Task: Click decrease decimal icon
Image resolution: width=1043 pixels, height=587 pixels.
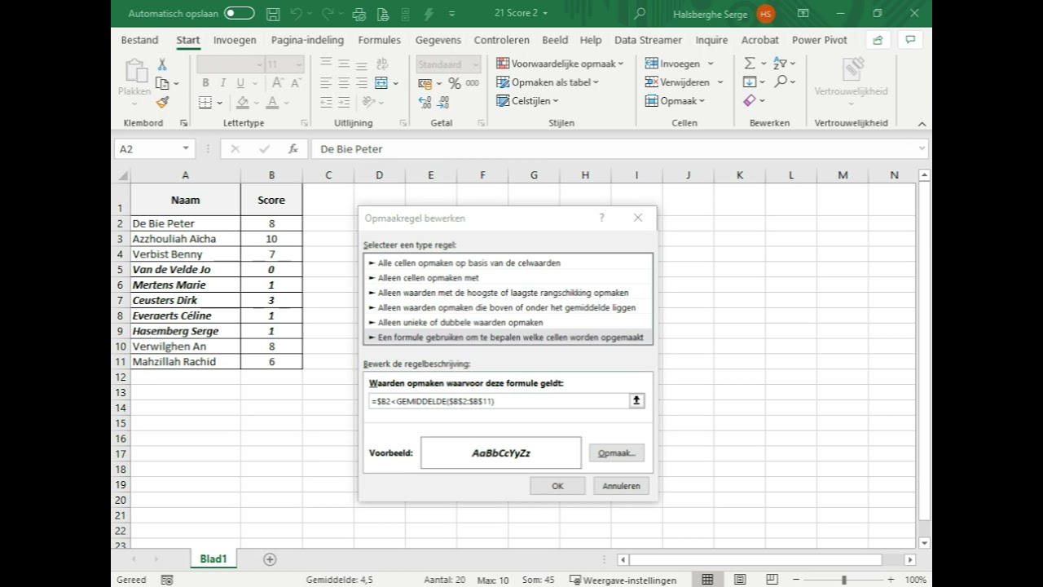Action: (x=444, y=103)
